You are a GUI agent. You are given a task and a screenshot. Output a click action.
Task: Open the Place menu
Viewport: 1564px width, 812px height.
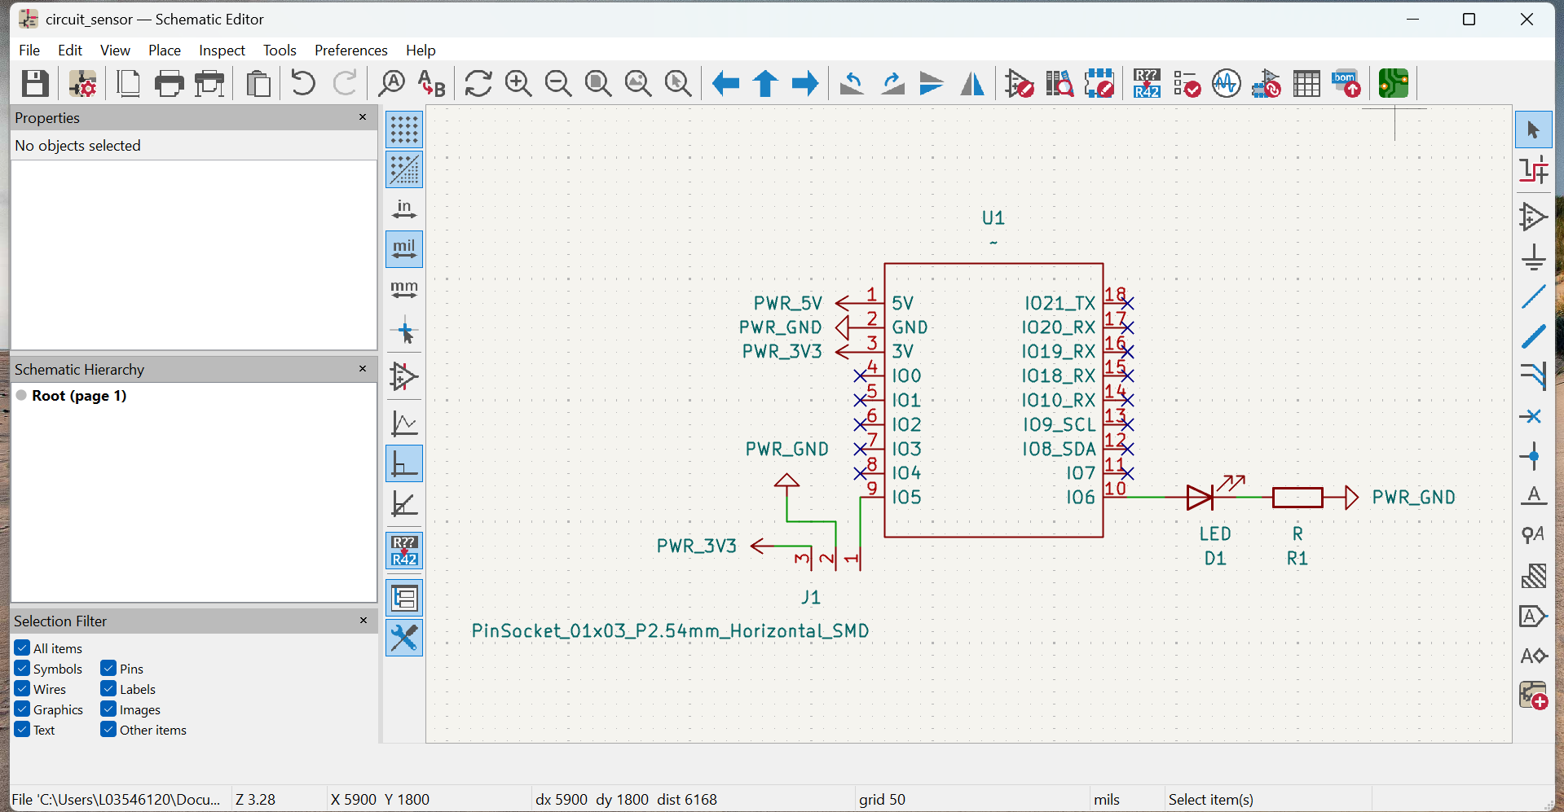click(x=164, y=50)
